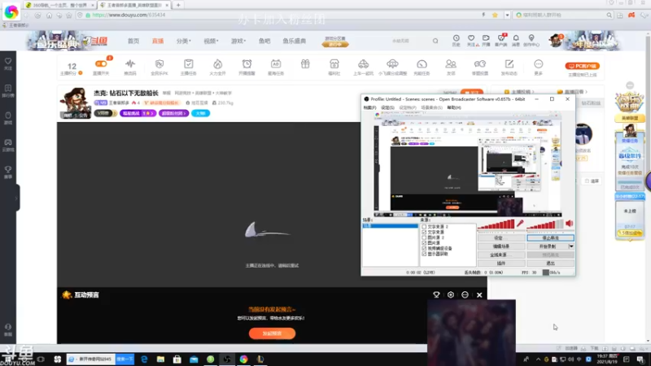This screenshot has height=366, width=651.
Task: Open the 开播提醒 alarm clock icon
Action: tap(247, 64)
